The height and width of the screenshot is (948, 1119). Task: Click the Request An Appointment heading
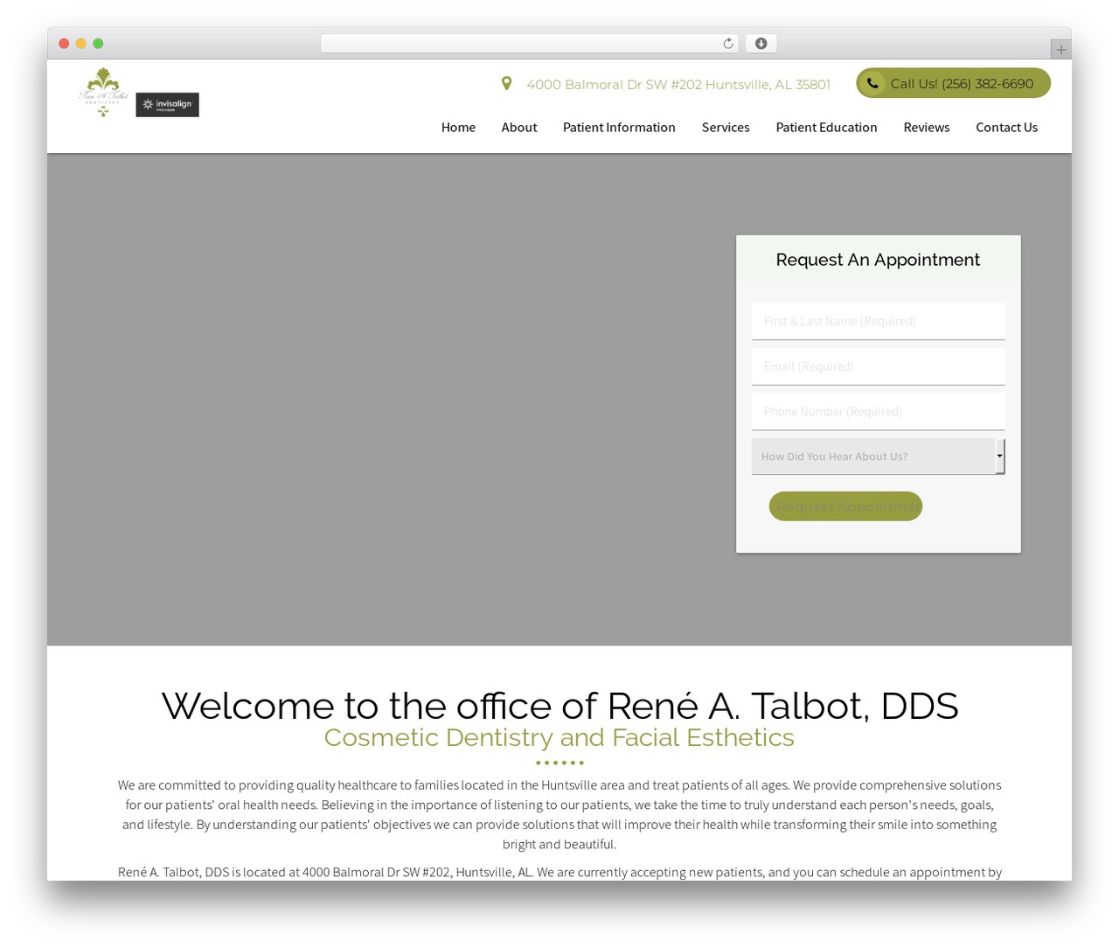tap(878, 260)
